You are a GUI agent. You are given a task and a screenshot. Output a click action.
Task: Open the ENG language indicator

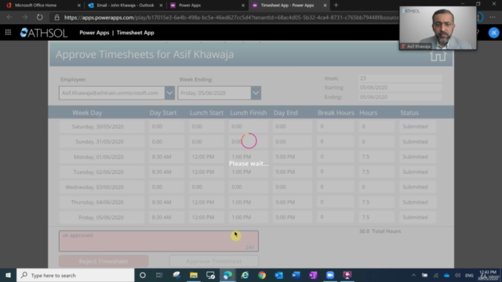coord(469,275)
